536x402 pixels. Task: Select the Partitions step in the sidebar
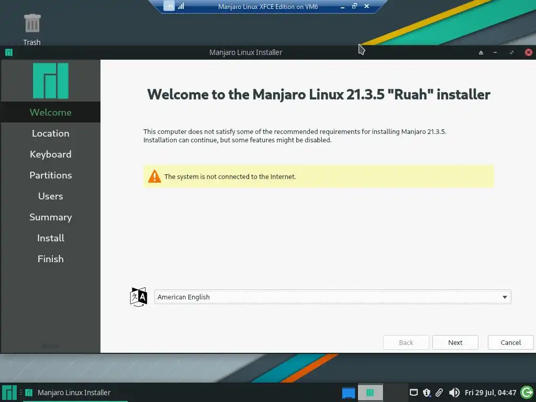51,175
